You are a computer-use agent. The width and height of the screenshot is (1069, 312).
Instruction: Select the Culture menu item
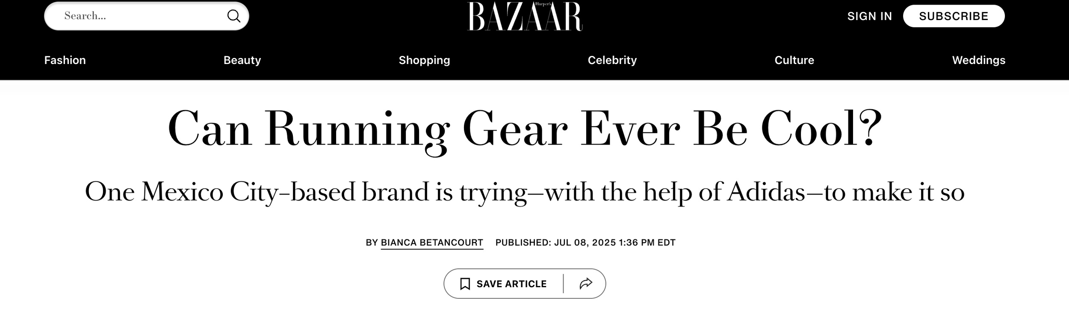[794, 60]
